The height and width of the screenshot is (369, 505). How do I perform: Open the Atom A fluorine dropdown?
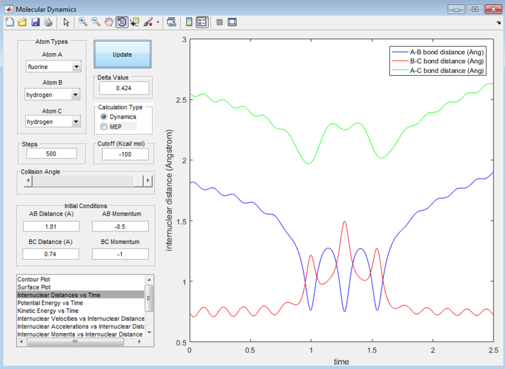click(x=53, y=67)
